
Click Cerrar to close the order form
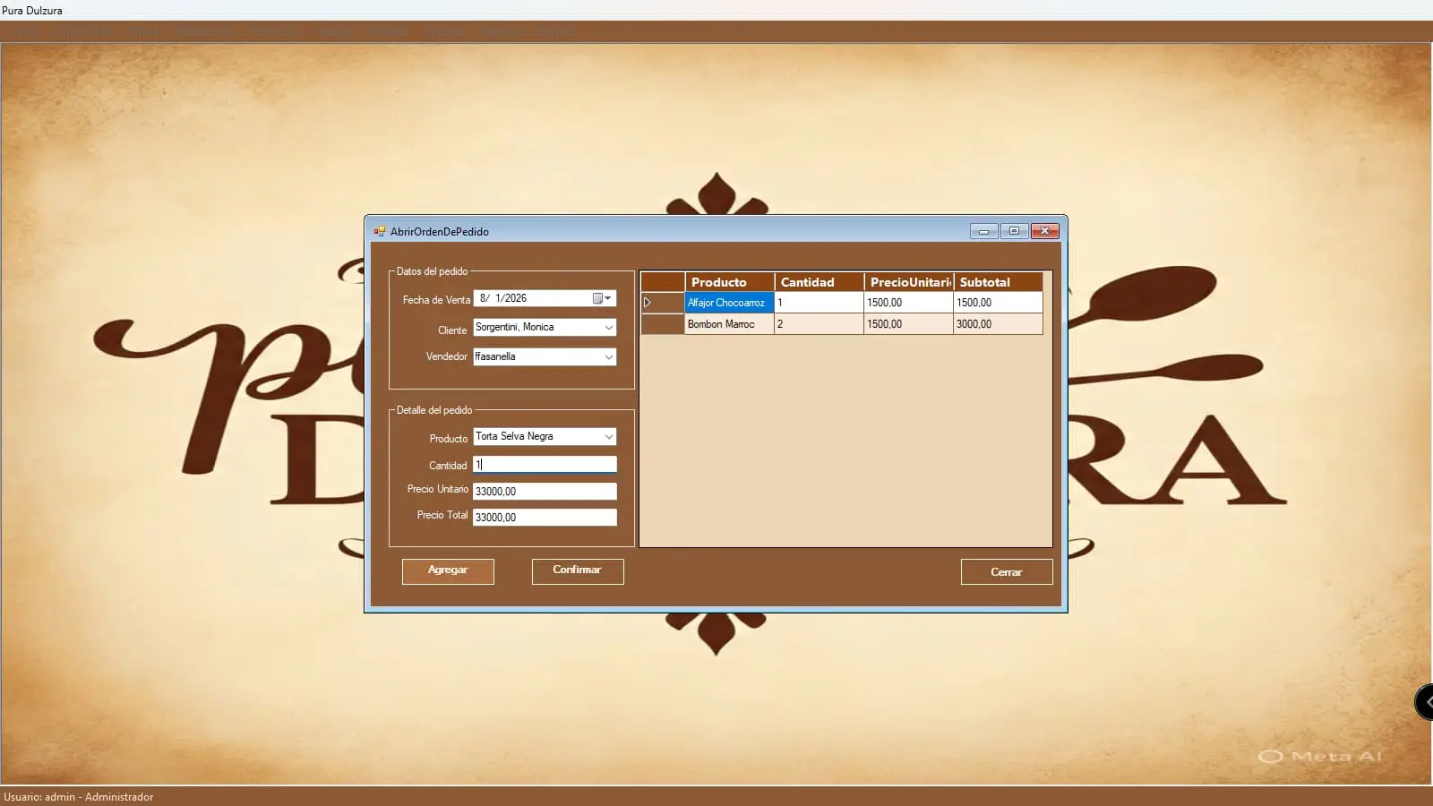click(1006, 571)
